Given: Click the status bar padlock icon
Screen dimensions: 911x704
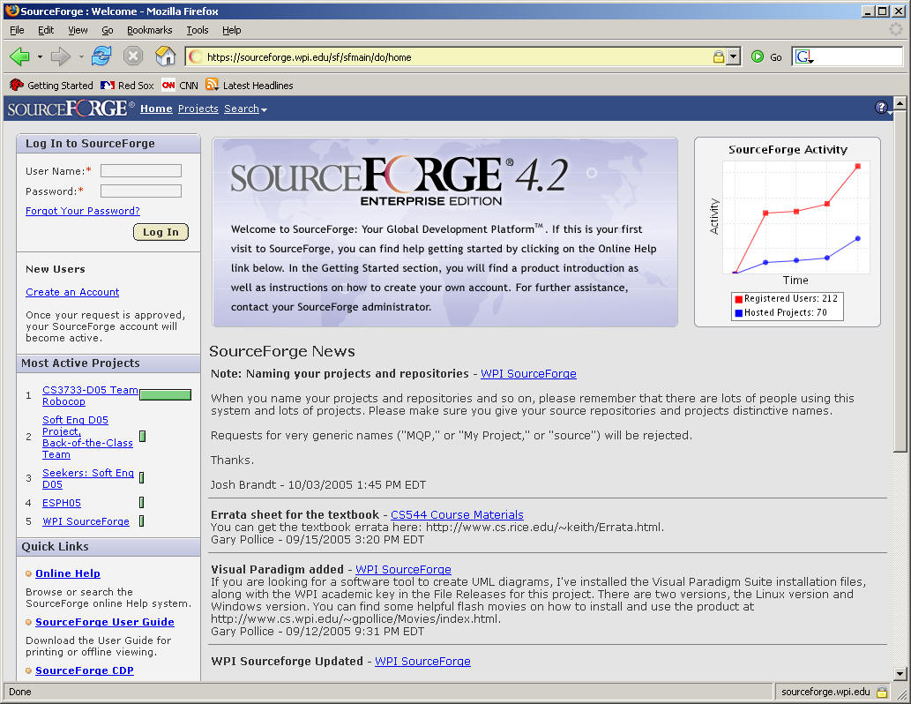Looking at the screenshot, I should pyautogui.click(x=882, y=692).
